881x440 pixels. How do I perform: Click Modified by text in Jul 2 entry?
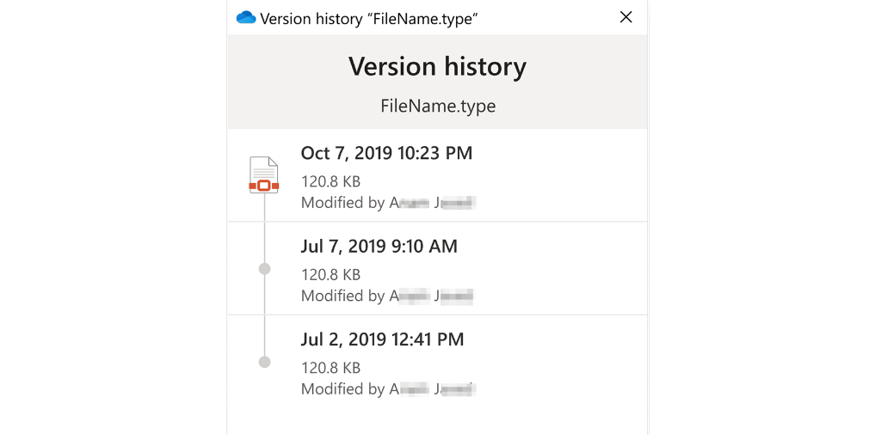[342, 388]
